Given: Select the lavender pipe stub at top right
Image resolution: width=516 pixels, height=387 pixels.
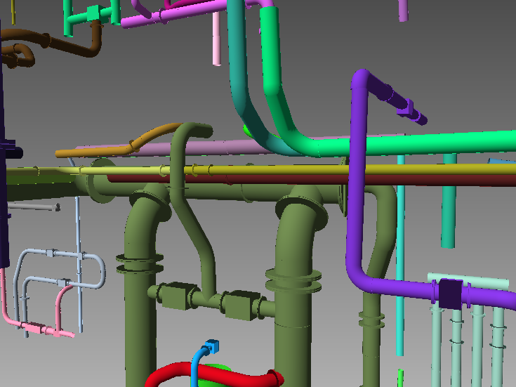Looking at the screenshot, I should 404,11.
